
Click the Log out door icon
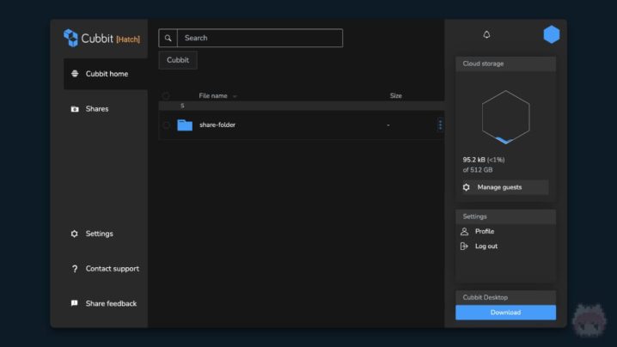point(465,247)
